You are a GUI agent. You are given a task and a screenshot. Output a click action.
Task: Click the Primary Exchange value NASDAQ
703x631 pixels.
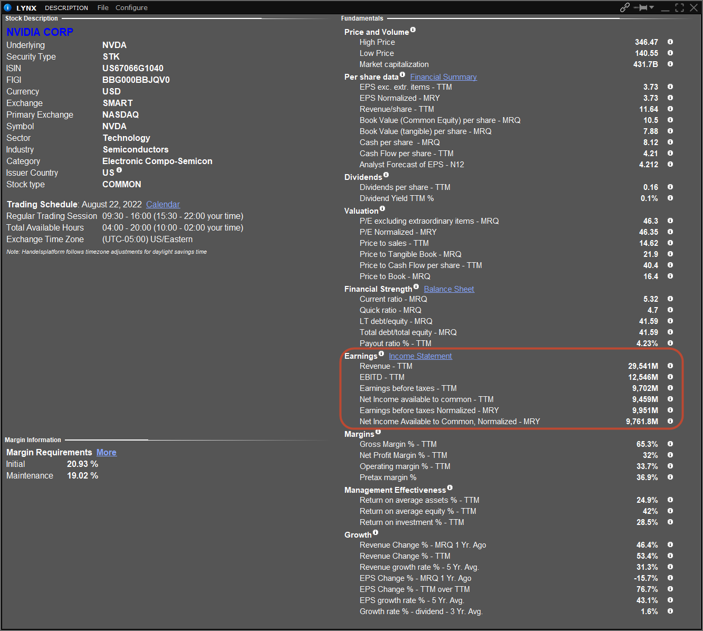point(121,114)
